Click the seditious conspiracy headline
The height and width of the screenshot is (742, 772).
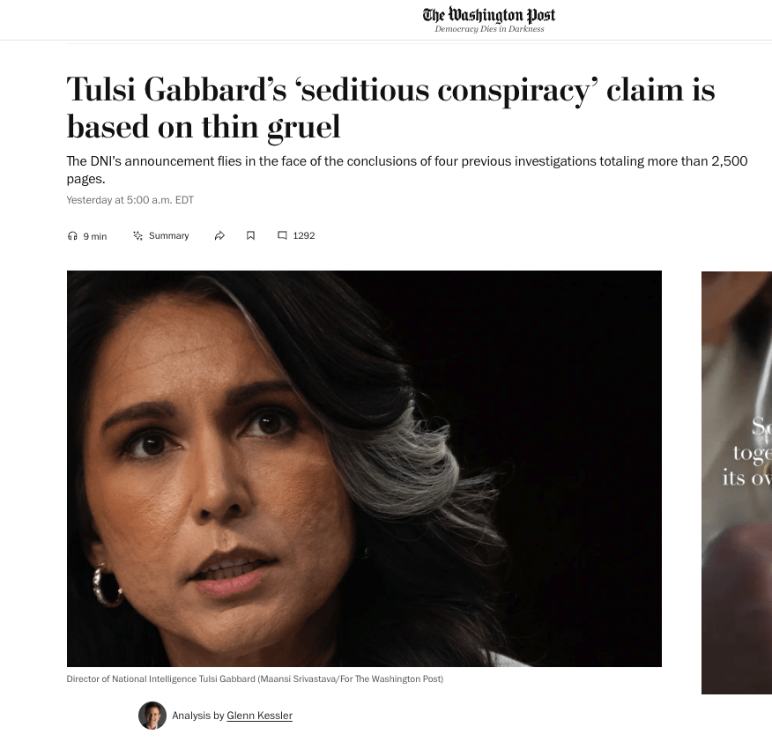(x=390, y=108)
